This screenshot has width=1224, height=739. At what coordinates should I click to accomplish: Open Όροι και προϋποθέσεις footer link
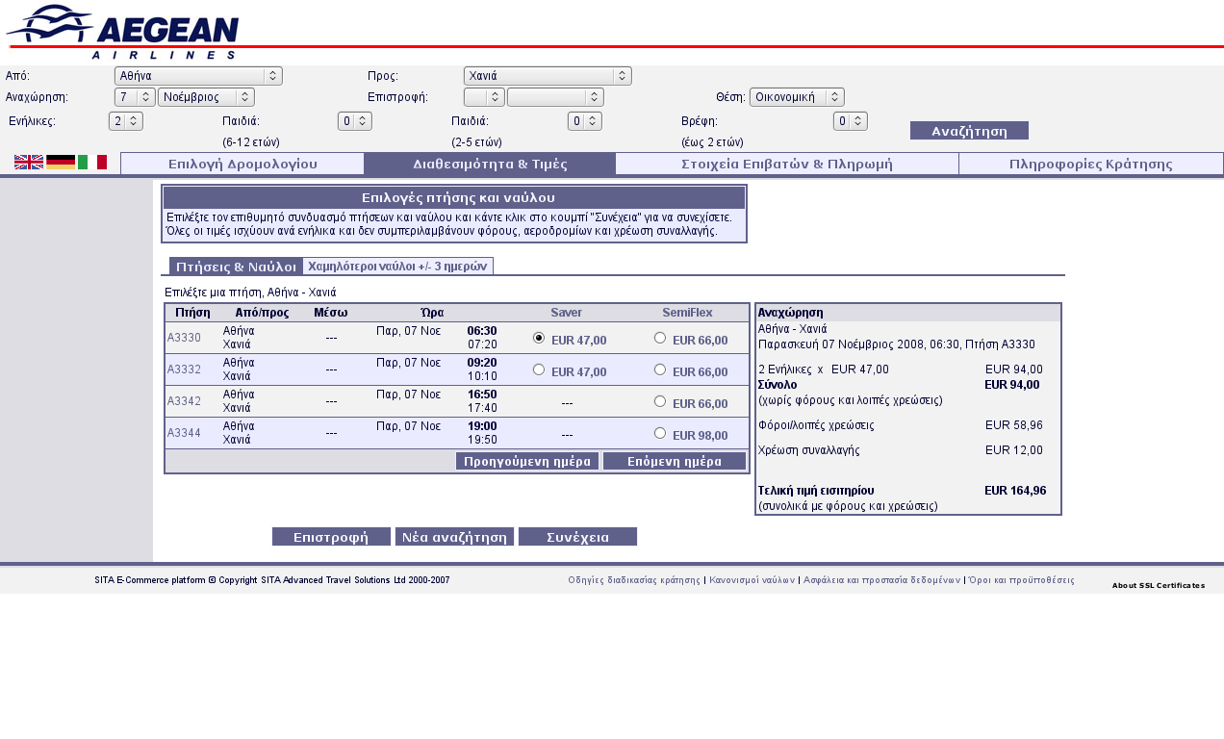click(1021, 580)
